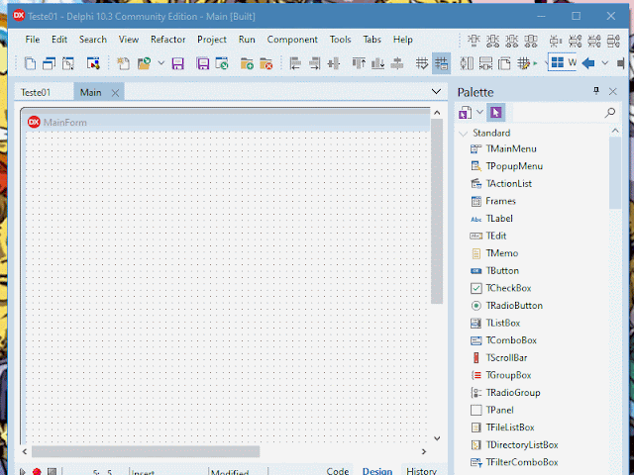Click the designer horizontal scrollbar thumb
The height and width of the screenshot is (475, 634).
pyautogui.click(x=146, y=451)
